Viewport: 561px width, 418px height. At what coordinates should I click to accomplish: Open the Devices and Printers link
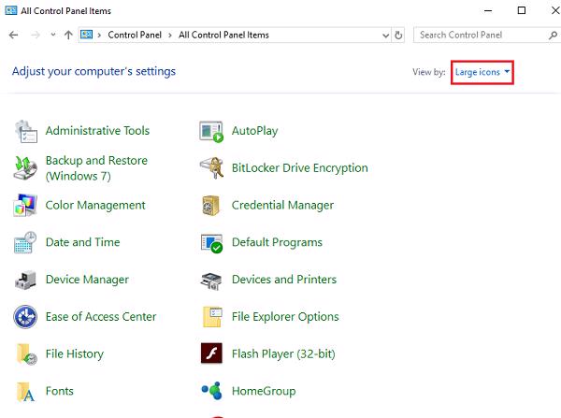[x=284, y=280]
